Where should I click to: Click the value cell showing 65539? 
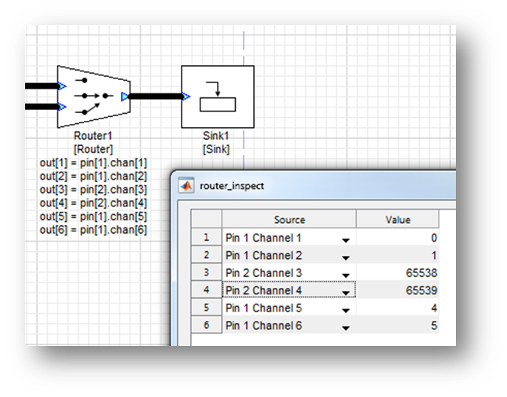397,291
